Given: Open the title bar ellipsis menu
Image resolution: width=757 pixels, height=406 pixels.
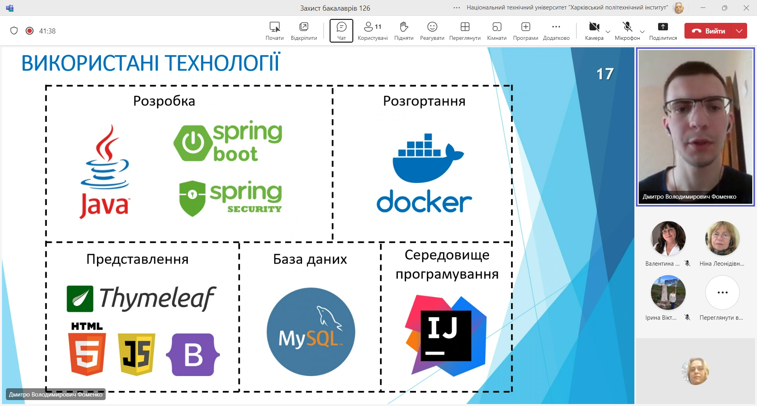Looking at the screenshot, I should coord(457,8).
